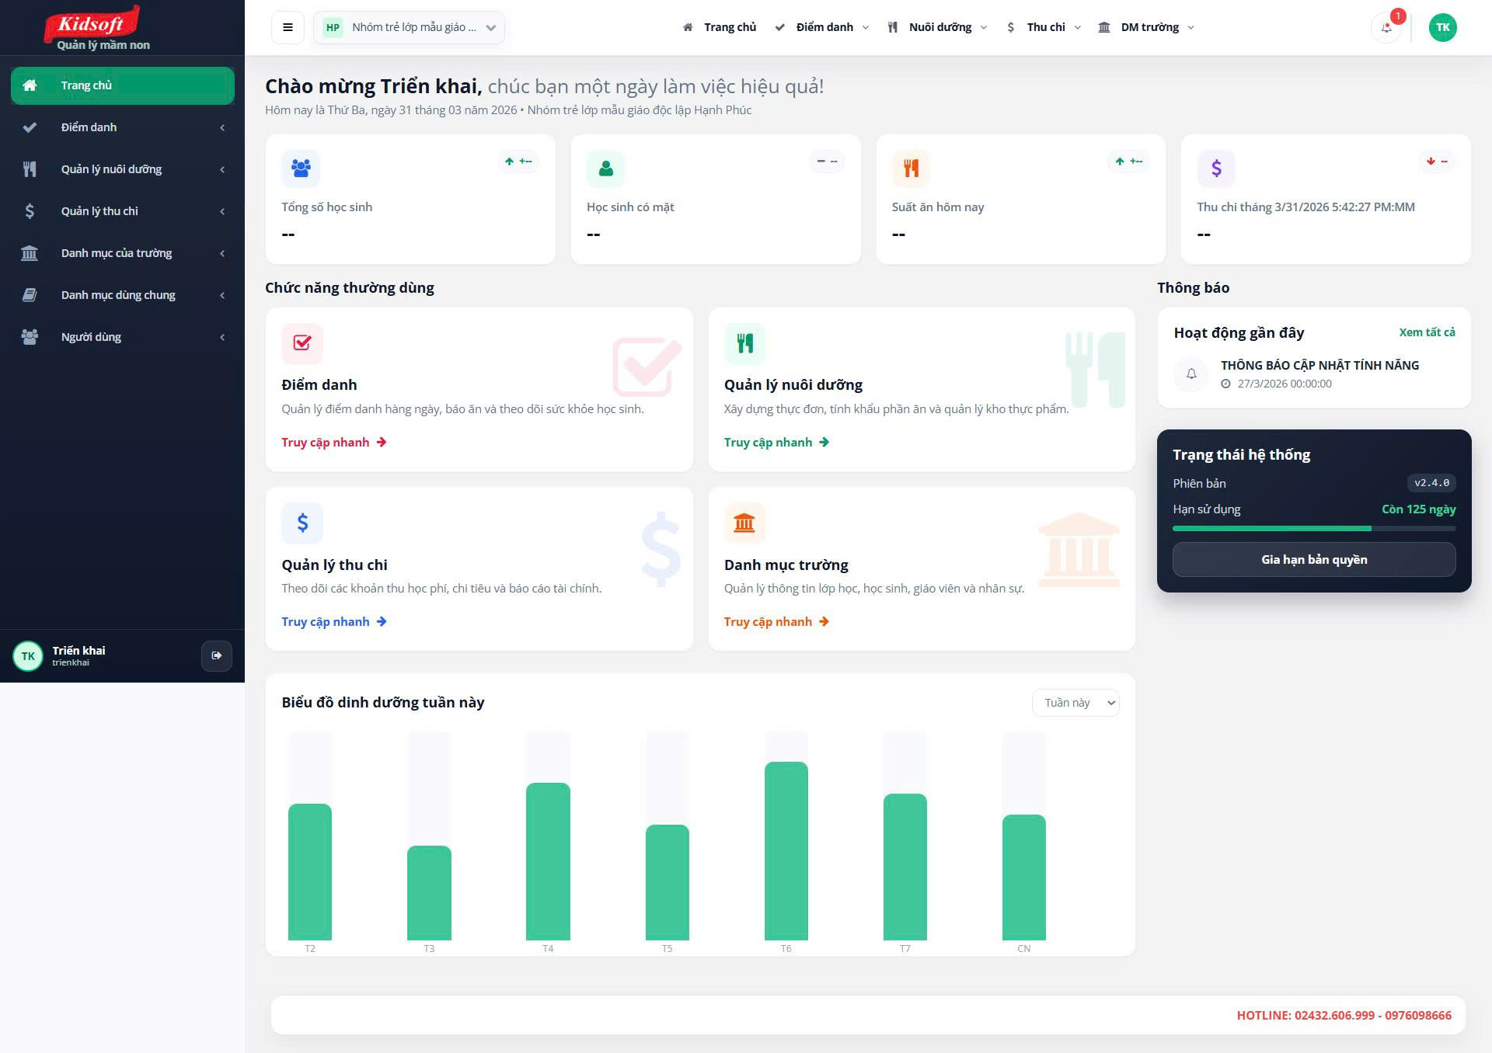This screenshot has width=1492, height=1053.
Task: Open the Tuần này chart period dropdown
Action: pos(1075,703)
